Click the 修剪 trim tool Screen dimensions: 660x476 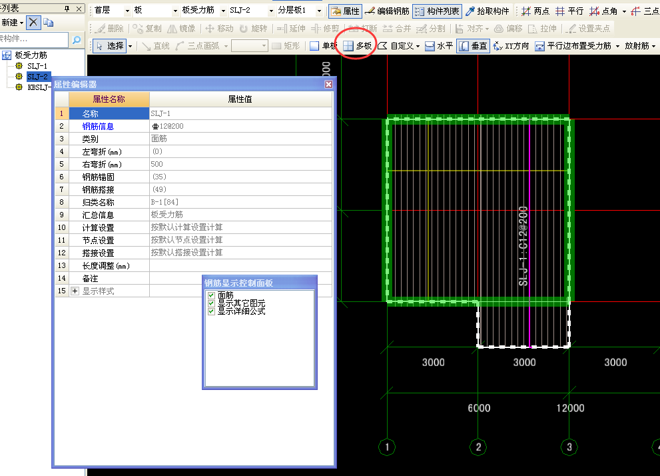(x=325, y=28)
